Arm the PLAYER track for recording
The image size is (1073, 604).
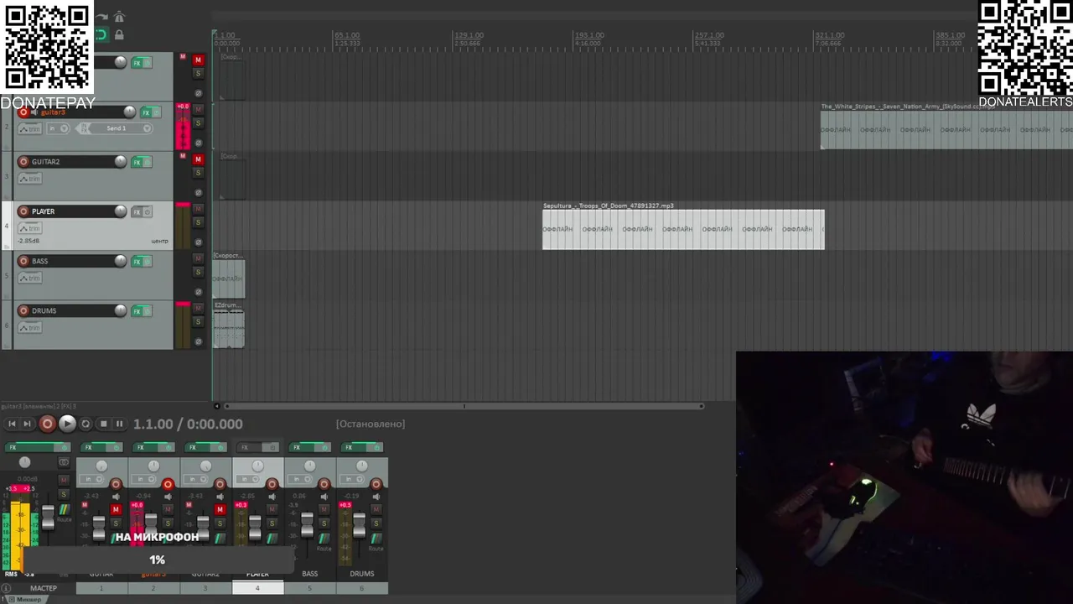(23, 211)
